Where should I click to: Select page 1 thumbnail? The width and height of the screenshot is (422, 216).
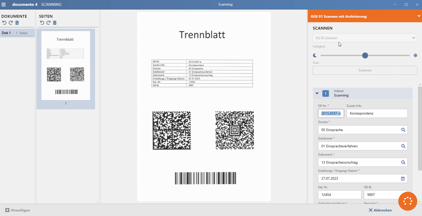pyautogui.click(x=66, y=66)
